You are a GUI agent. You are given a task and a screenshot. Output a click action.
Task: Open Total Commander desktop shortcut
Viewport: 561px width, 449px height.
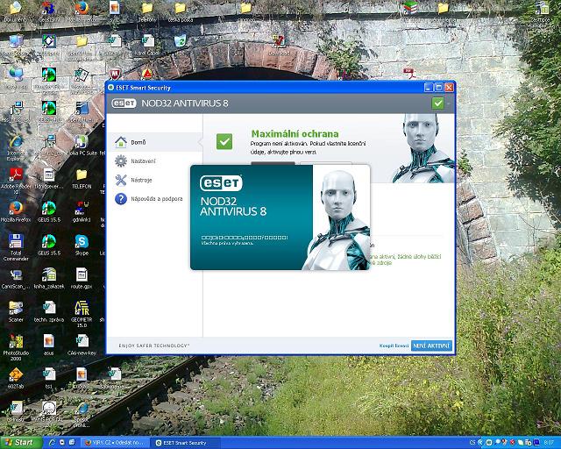pyautogui.click(x=16, y=247)
